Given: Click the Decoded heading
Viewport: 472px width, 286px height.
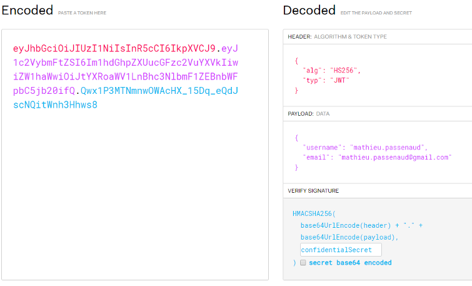Looking at the screenshot, I should (309, 10).
